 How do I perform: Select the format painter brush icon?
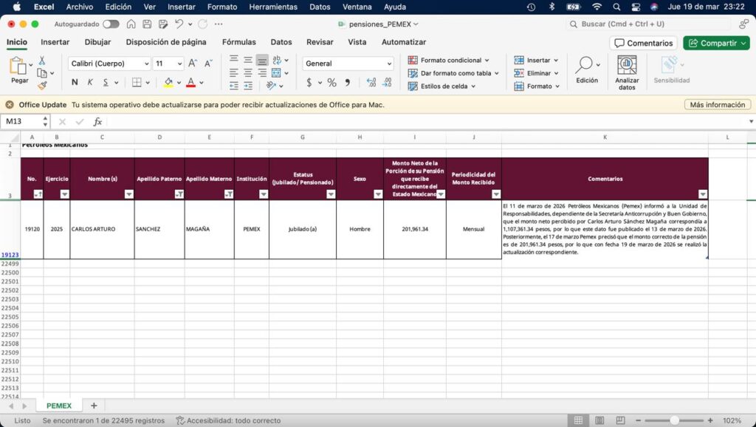42,85
